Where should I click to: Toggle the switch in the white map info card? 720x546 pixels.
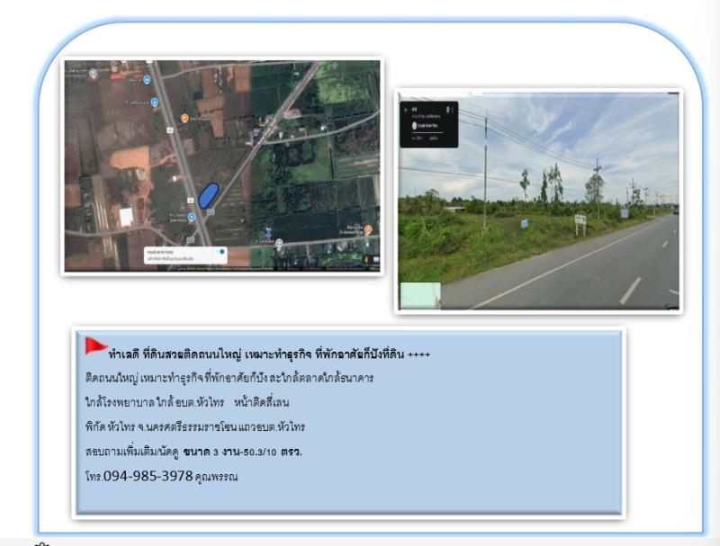[x=221, y=252]
